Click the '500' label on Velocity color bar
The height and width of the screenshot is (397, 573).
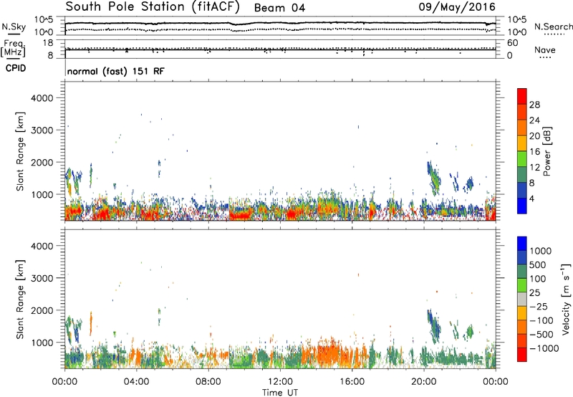(539, 265)
